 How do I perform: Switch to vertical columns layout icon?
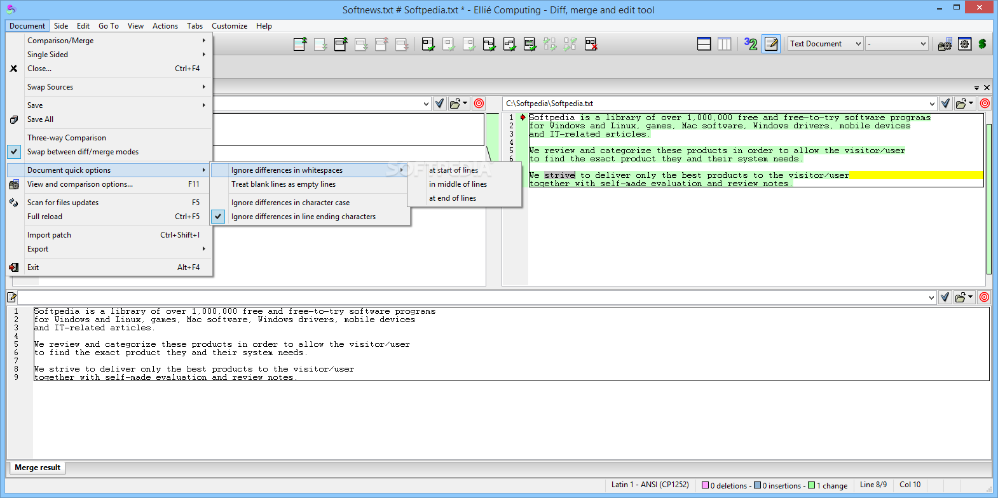[725, 44]
